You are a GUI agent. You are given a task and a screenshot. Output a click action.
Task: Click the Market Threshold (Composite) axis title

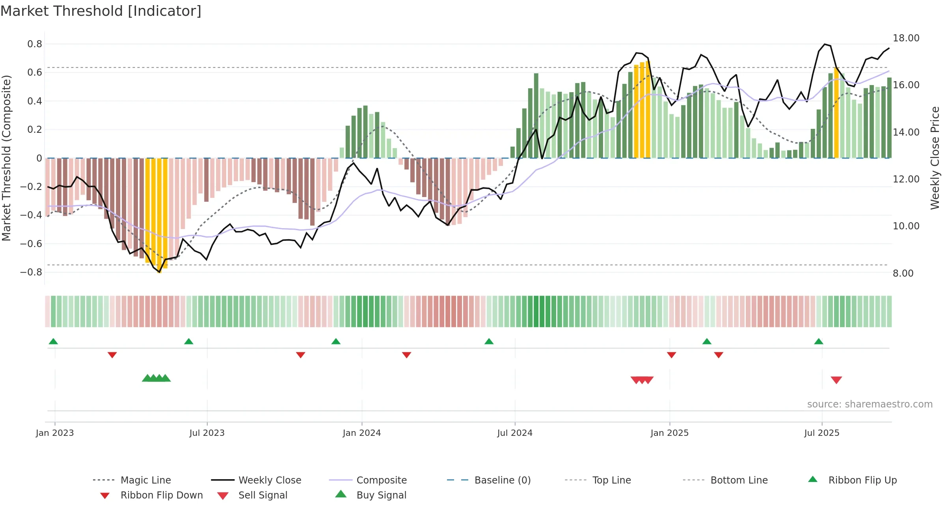coord(6,158)
